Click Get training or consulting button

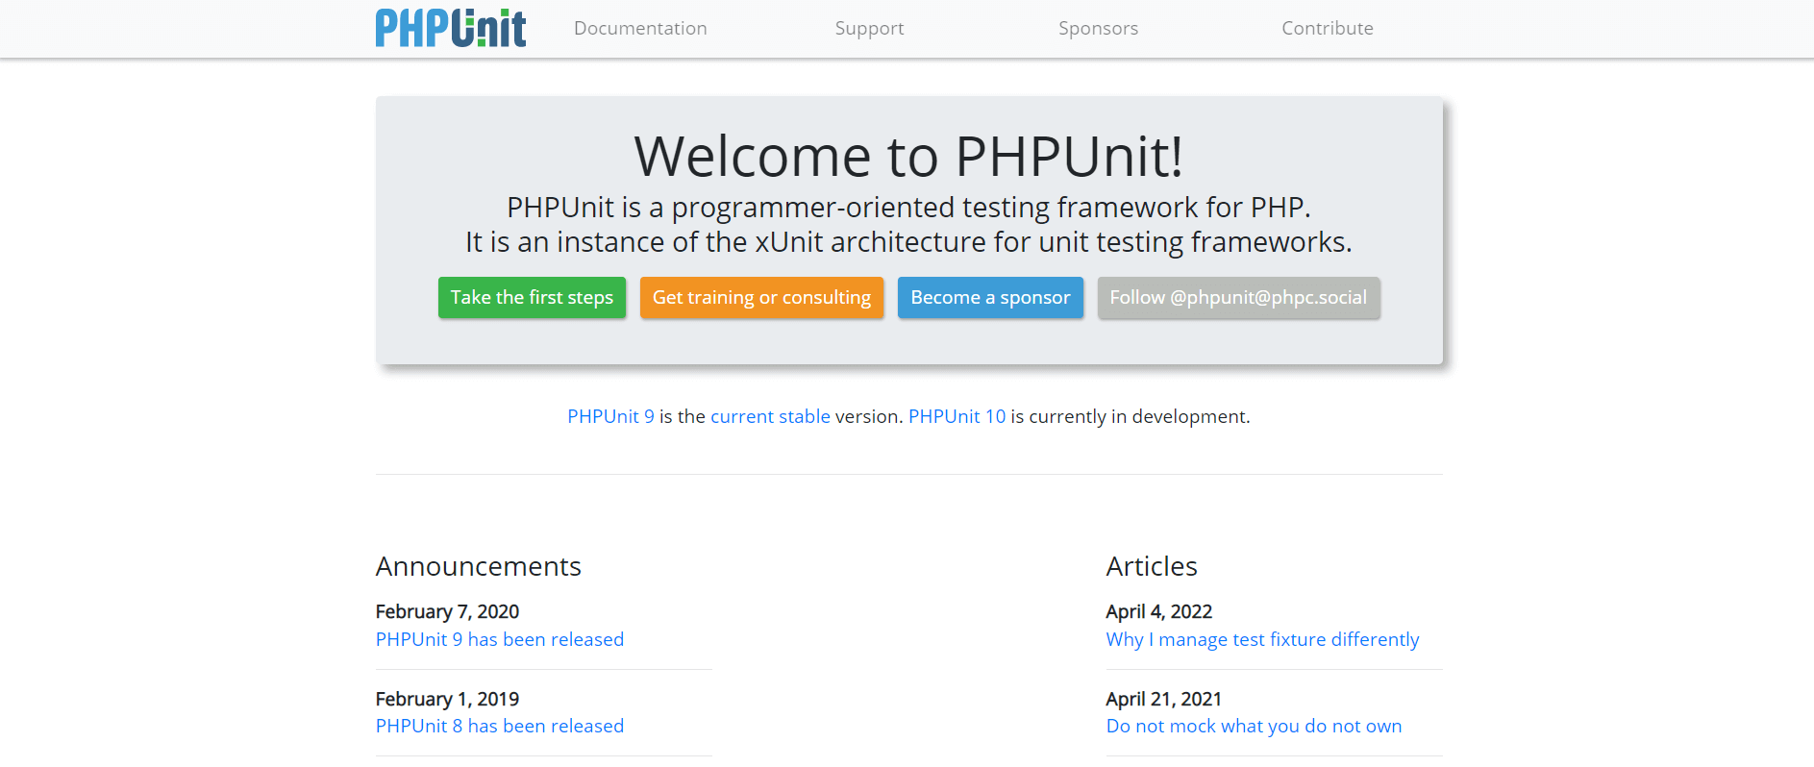coord(761,298)
